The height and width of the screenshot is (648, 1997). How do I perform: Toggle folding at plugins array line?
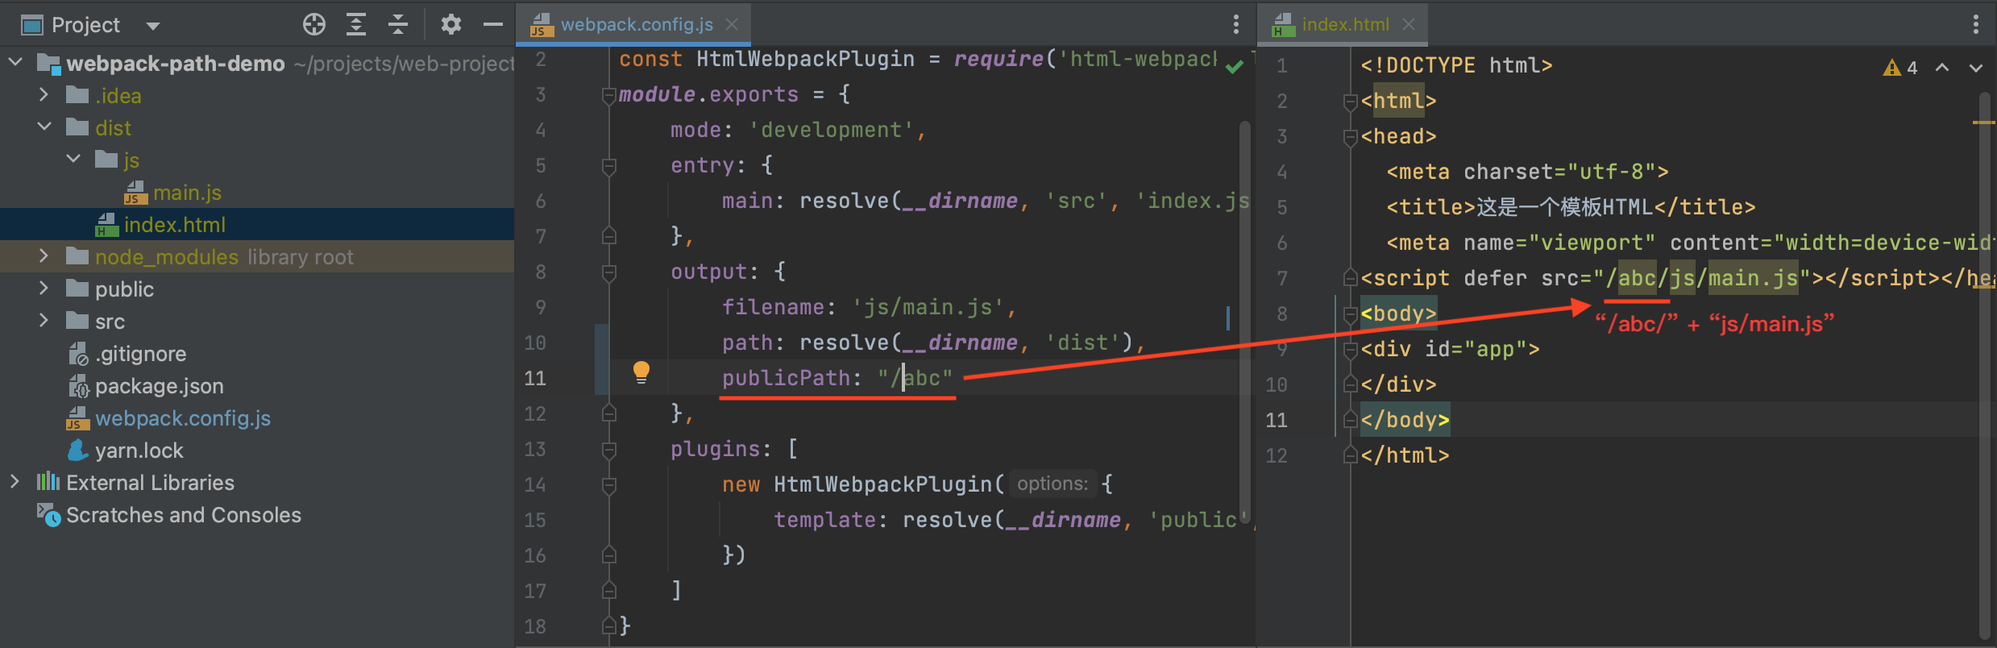[x=609, y=450]
